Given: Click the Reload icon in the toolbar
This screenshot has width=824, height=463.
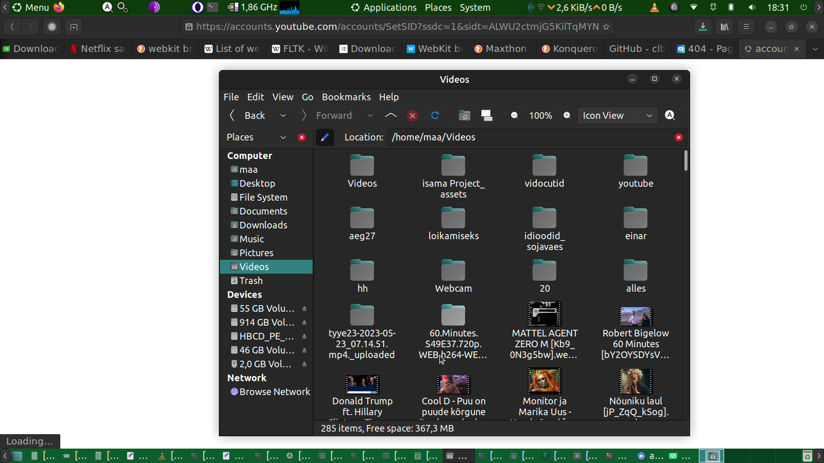Looking at the screenshot, I should click(x=435, y=116).
